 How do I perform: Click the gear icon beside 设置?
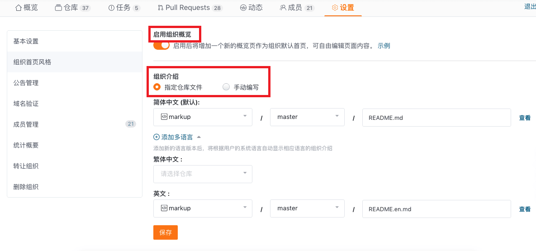pos(335,8)
